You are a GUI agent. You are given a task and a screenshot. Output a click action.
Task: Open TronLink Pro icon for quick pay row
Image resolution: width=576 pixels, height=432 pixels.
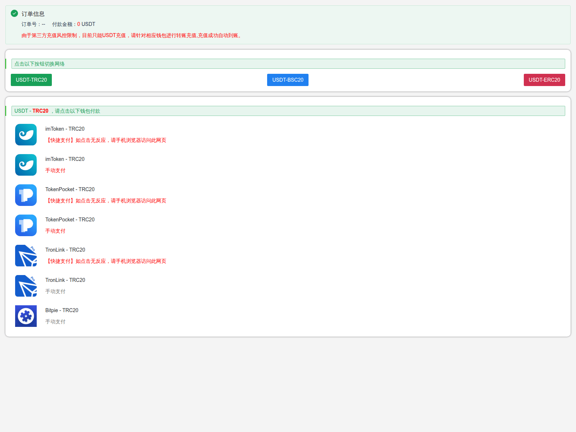coord(26,256)
